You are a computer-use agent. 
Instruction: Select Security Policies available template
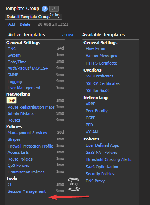point(100,174)
